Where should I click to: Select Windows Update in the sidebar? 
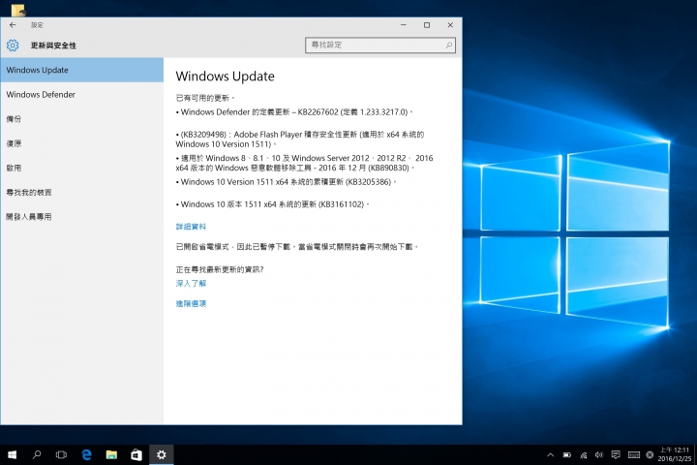[x=81, y=70]
